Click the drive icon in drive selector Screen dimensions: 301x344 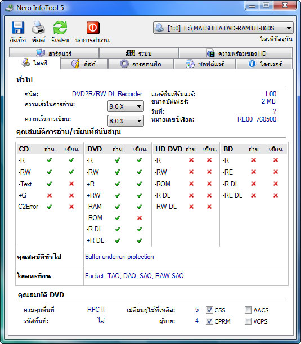coord(159,28)
